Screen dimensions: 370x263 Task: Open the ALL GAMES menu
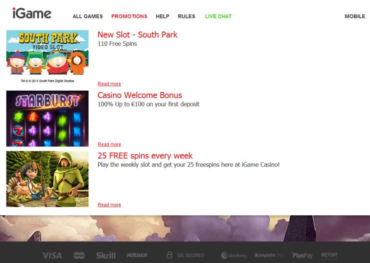pyautogui.click(x=88, y=16)
